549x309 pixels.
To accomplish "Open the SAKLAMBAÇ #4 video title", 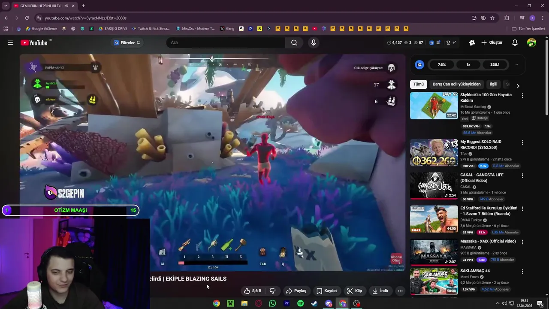I will 475,271.
